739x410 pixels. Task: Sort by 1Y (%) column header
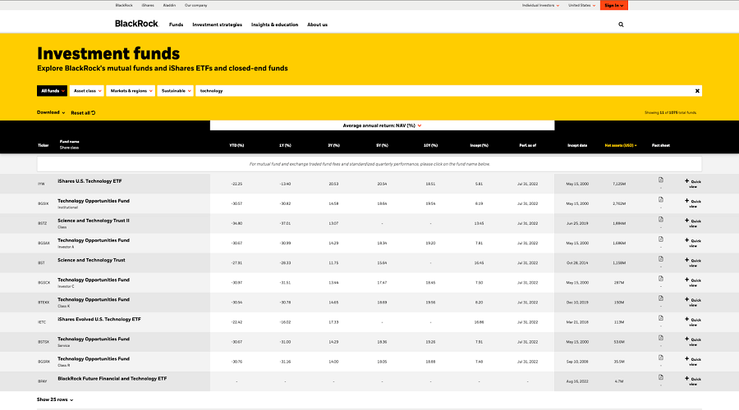tap(285, 145)
